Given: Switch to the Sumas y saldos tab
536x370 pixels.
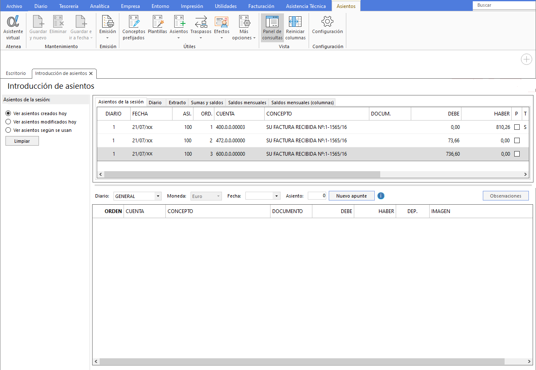Looking at the screenshot, I should pos(207,103).
